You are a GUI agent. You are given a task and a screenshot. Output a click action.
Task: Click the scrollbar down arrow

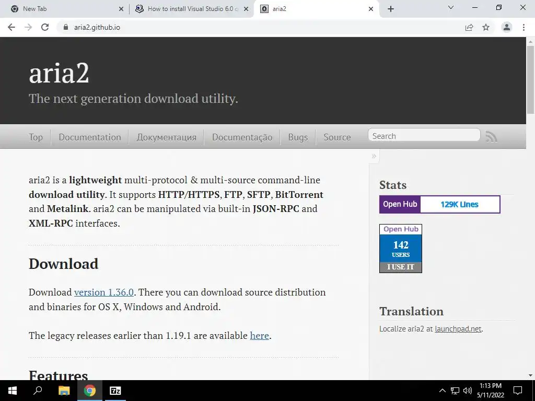pyautogui.click(x=530, y=375)
